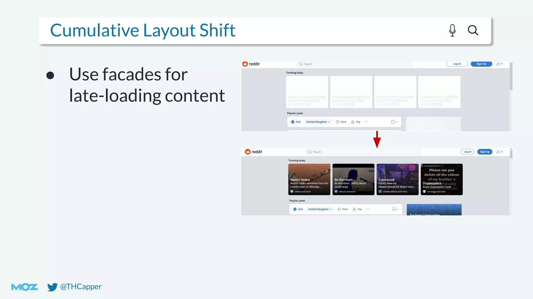Focus the Search field in lower reddit screenshot
Image resolution: width=533 pixels, height=299 pixels.
coord(363,152)
